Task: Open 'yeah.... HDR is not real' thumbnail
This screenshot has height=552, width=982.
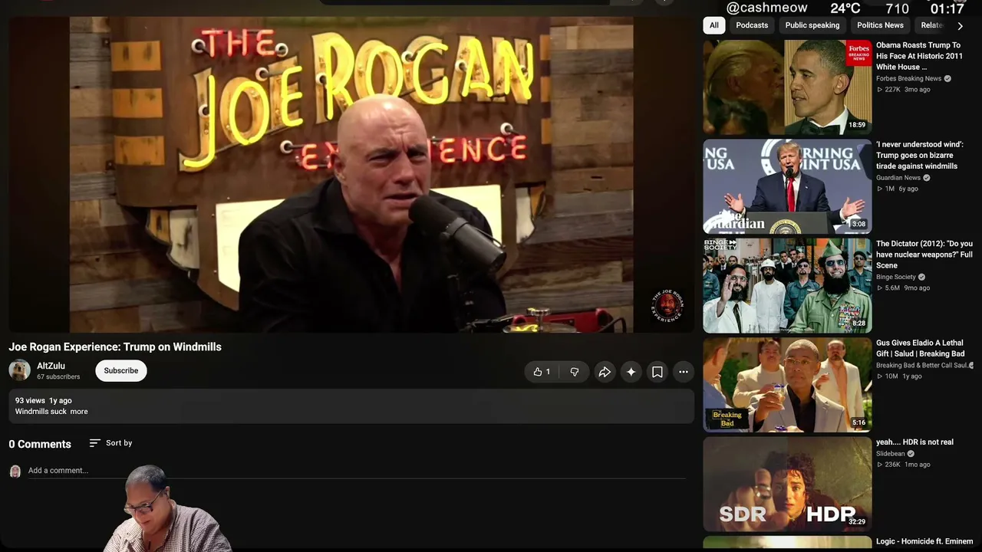Action: coord(787,485)
